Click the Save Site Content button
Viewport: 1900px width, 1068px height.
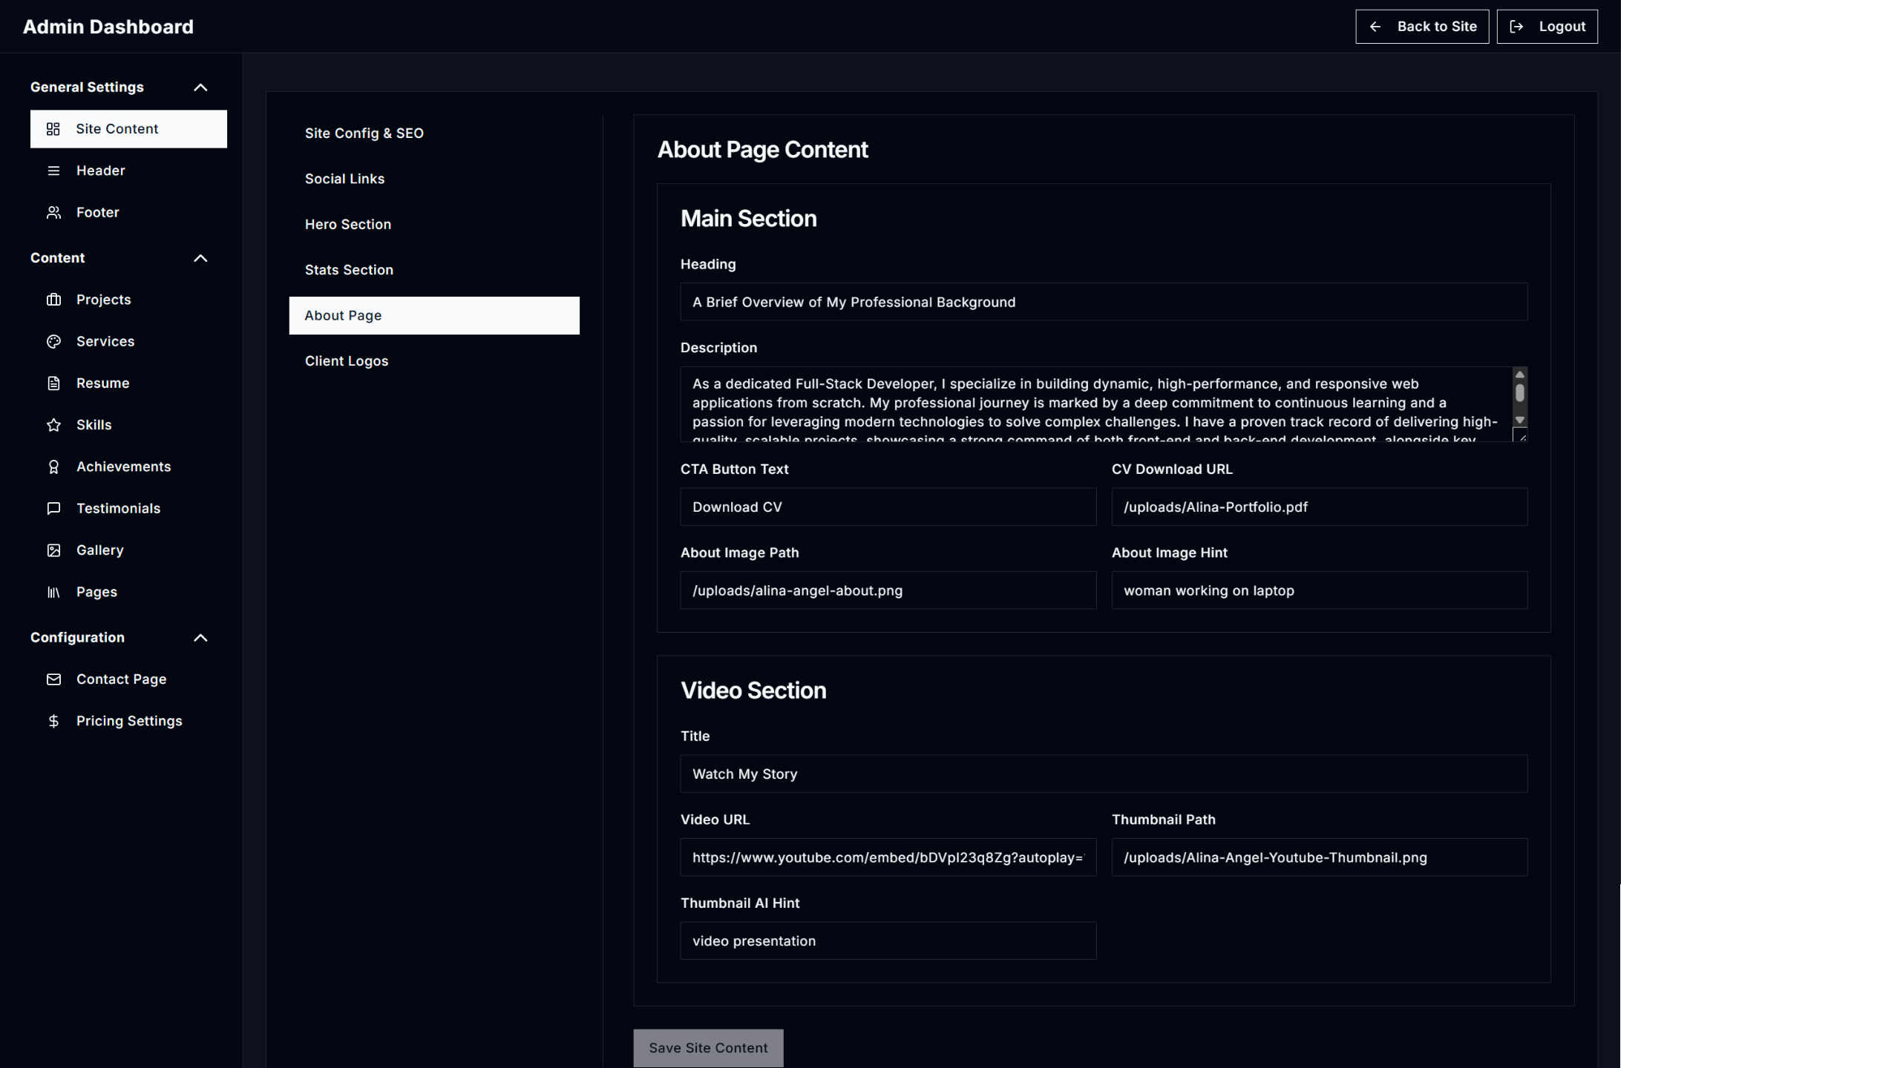coord(707,1048)
